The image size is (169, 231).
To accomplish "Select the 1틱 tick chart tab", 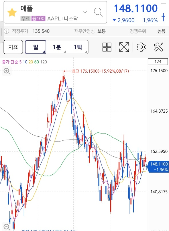I will tap(78, 47).
